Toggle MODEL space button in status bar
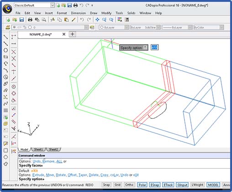 click(x=213, y=185)
